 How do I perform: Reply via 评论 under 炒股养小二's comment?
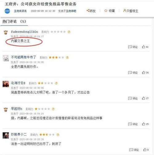pyautogui.click(x=134, y=150)
